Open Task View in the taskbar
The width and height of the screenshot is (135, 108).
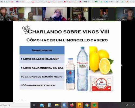[x=34, y=105]
